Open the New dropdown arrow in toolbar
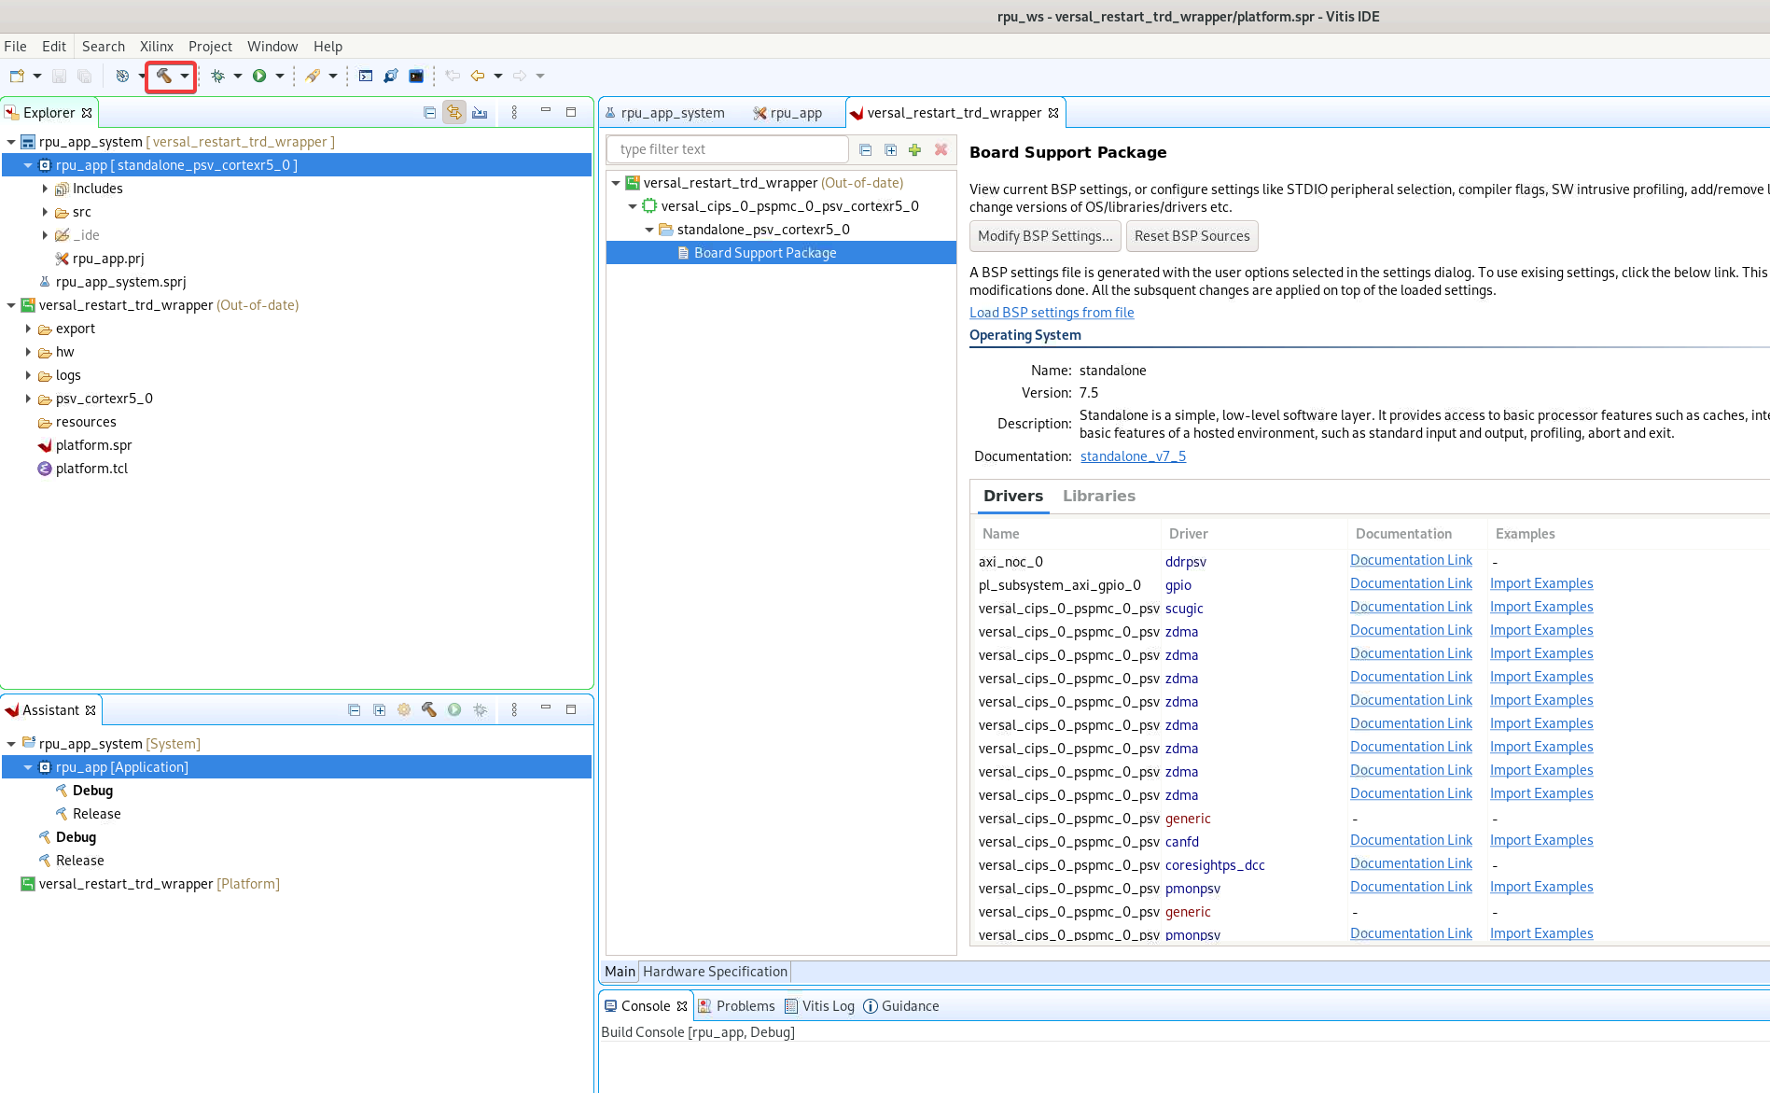The width and height of the screenshot is (1770, 1093). coord(37,76)
